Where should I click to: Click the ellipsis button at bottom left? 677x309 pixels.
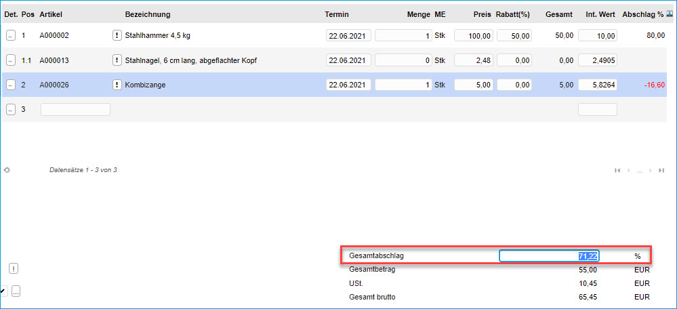(x=16, y=291)
